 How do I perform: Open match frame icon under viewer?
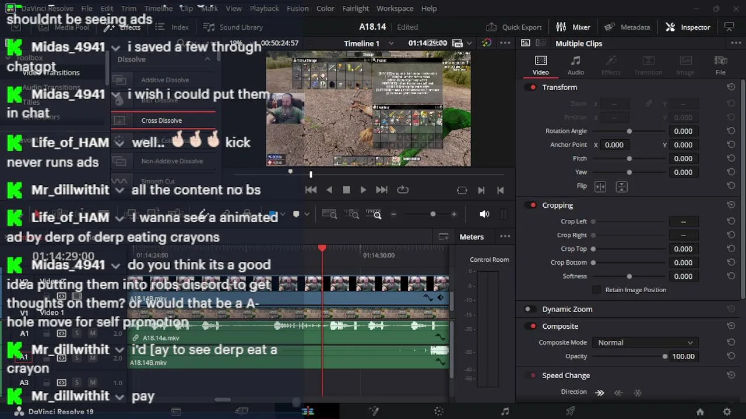(462, 190)
